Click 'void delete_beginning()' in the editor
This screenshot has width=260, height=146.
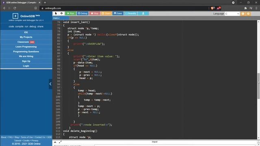[80, 131]
